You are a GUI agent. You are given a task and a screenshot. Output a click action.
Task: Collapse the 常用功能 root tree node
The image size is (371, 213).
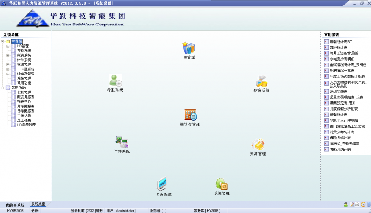[x=3, y=88]
